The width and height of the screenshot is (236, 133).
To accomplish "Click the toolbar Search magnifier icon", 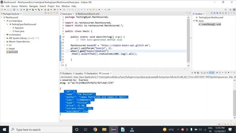I will point(226,10).
